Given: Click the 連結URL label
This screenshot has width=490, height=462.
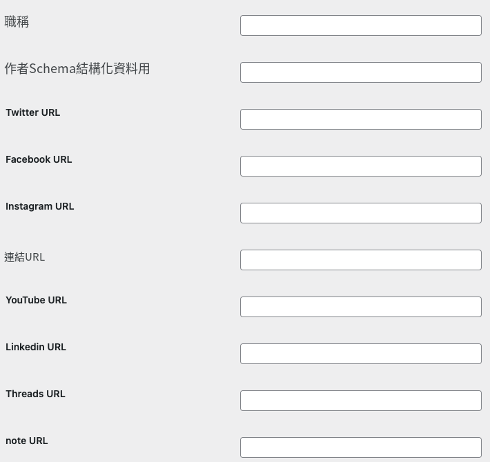Looking at the screenshot, I should (x=24, y=257).
